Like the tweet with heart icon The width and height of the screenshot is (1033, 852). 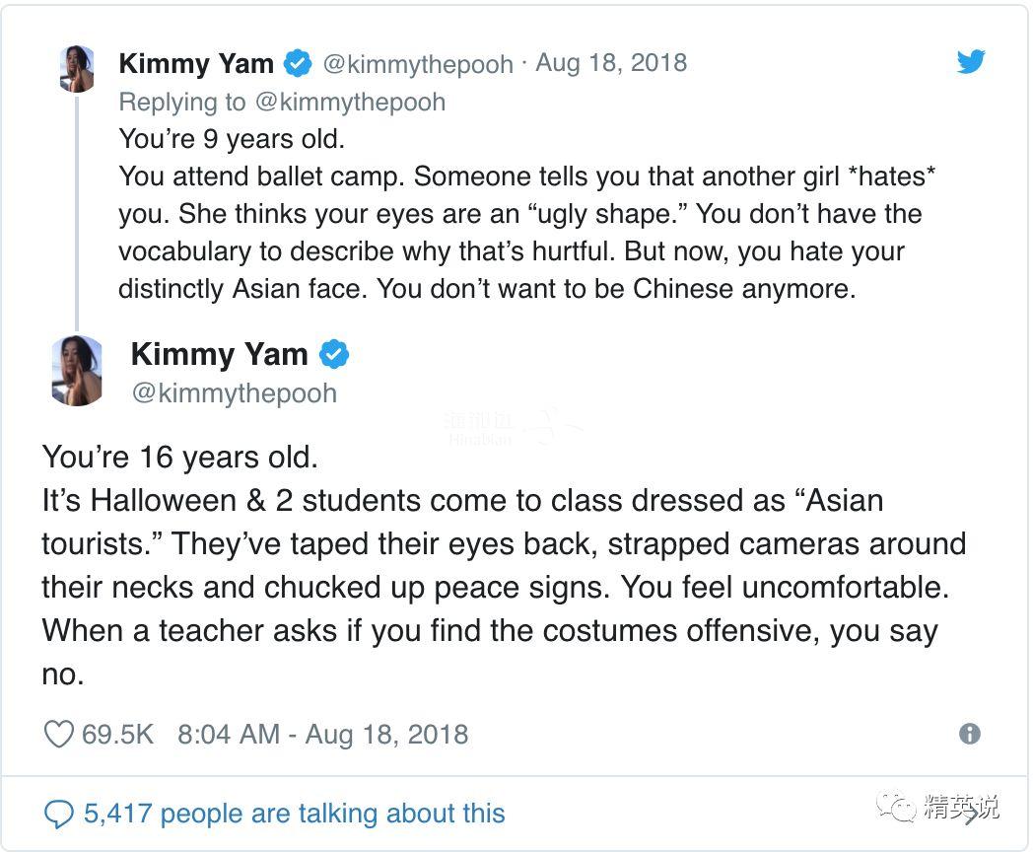[58, 734]
